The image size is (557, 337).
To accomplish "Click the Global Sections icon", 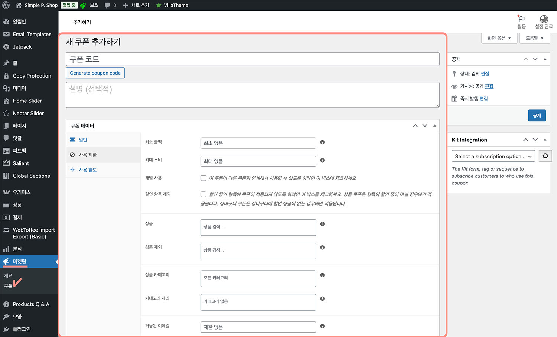I will pyautogui.click(x=6, y=176).
